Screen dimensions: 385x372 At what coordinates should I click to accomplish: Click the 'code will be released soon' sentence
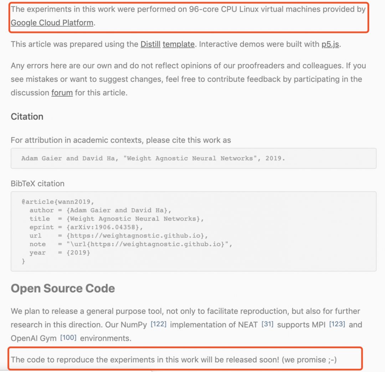pyautogui.click(x=174, y=360)
